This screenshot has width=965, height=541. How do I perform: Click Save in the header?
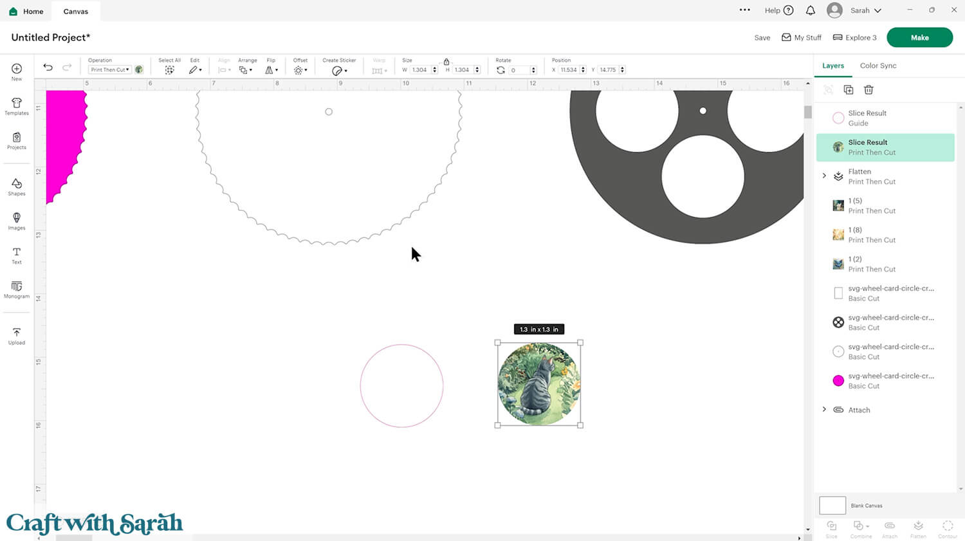tap(762, 38)
